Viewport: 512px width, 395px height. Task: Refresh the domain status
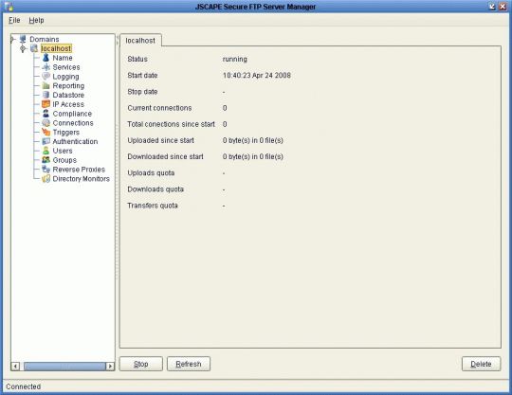coord(189,364)
